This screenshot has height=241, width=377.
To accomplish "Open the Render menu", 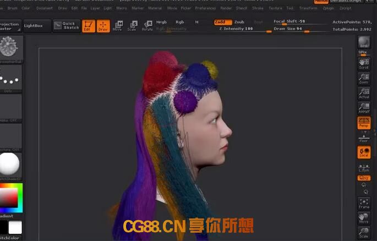I will [x=226, y=8].
